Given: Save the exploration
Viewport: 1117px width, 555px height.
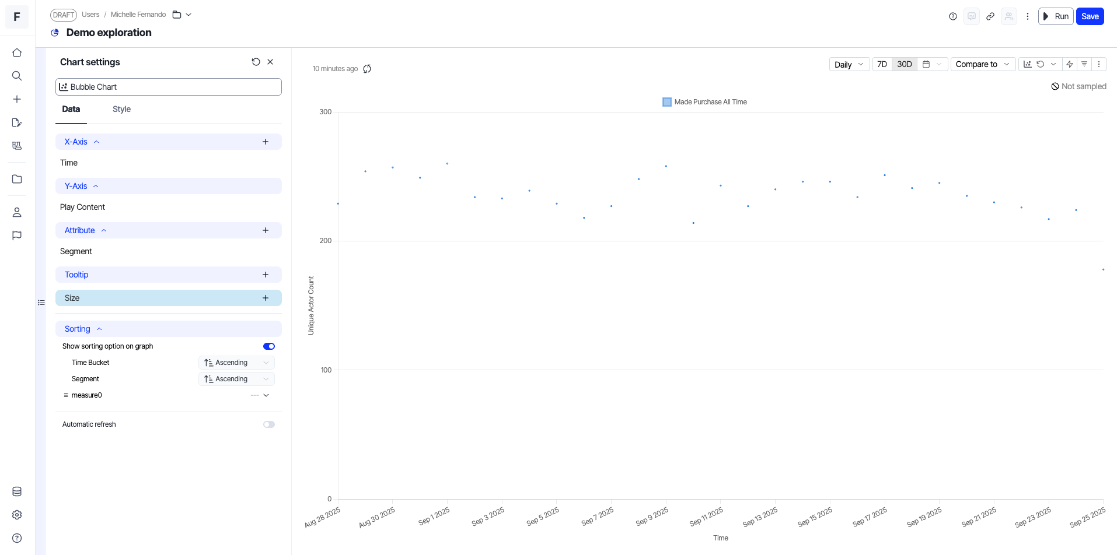Looking at the screenshot, I should coord(1090,16).
